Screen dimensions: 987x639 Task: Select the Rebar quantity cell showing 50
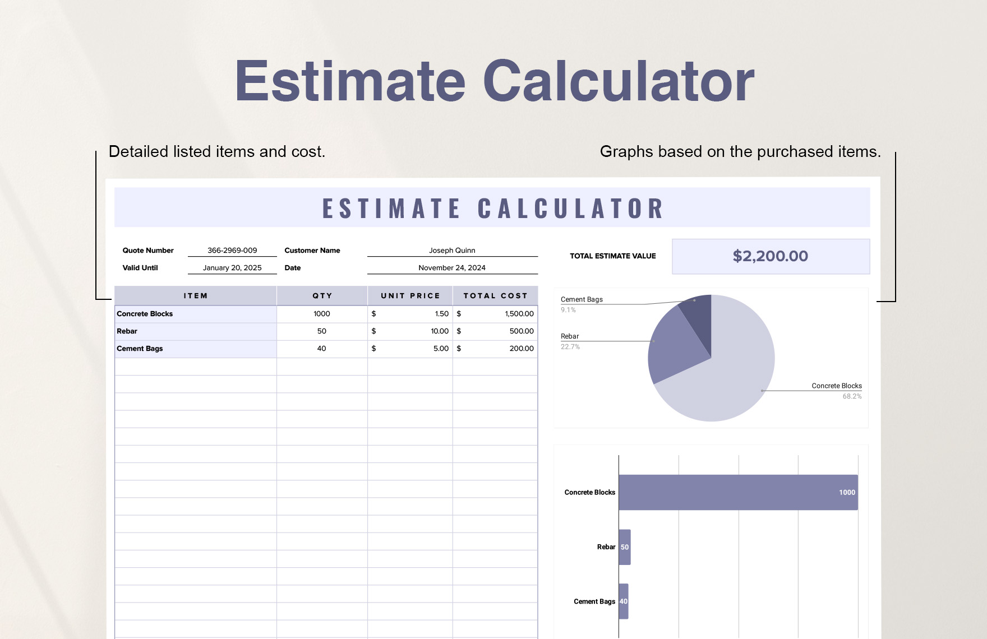[x=322, y=331]
